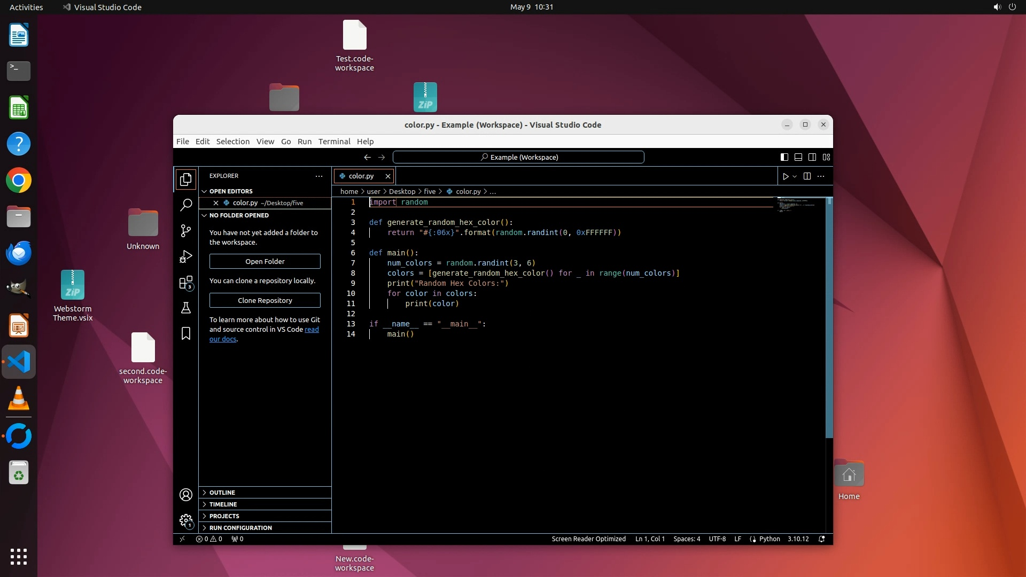Image resolution: width=1026 pixels, height=577 pixels.
Task: Toggle the primary side bar layout button
Action: click(784, 157)
